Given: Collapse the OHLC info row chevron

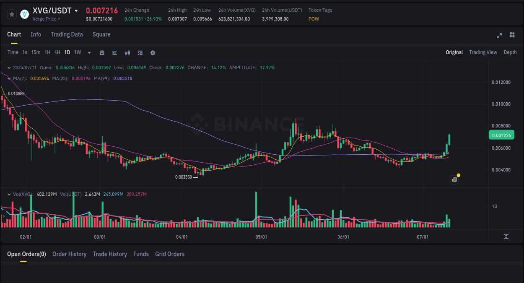Looking at the screenshot, I should pyautogui.click(x=9, y=67).
